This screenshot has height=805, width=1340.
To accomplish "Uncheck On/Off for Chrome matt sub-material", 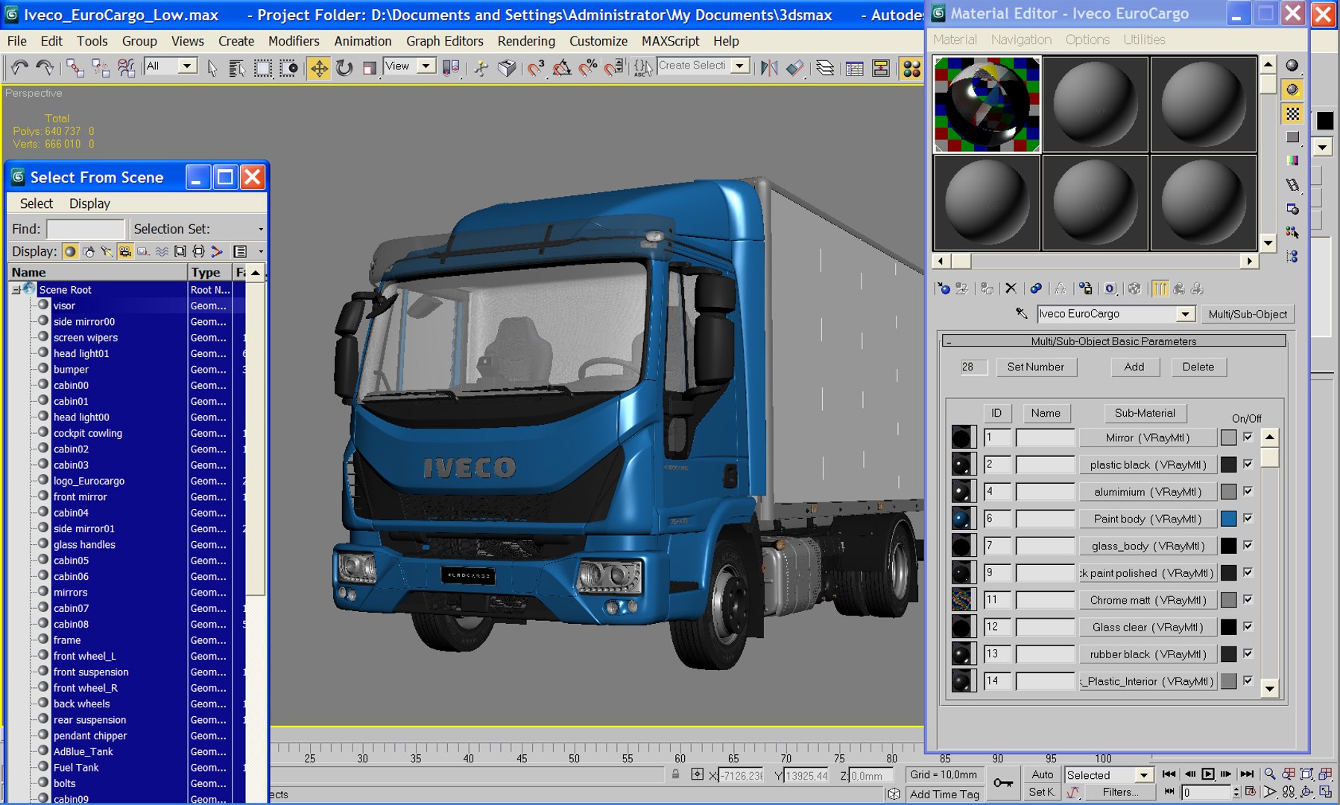I will [x=1248, y=599].
